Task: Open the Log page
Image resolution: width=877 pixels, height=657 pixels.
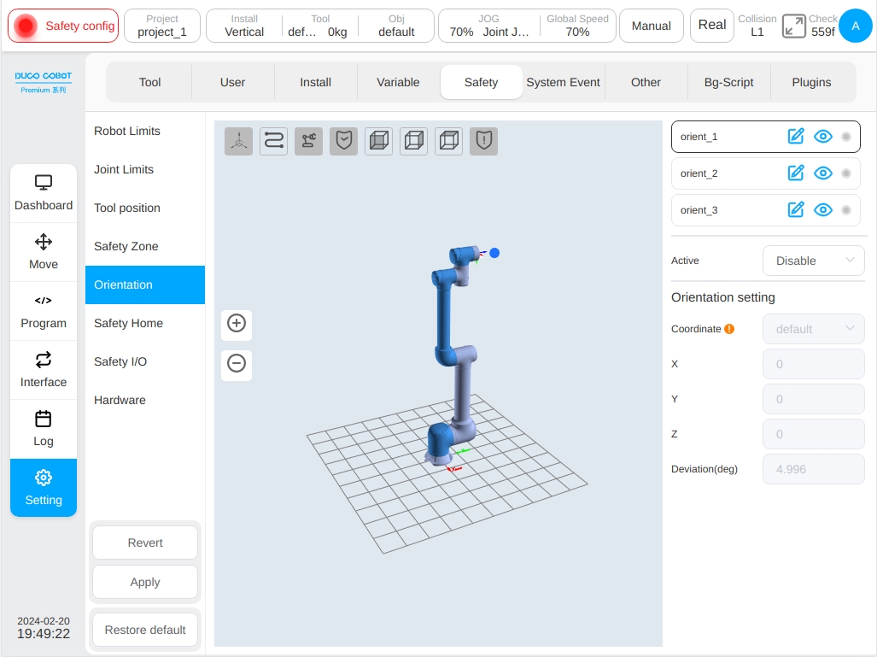Action: tap(44, 429)
